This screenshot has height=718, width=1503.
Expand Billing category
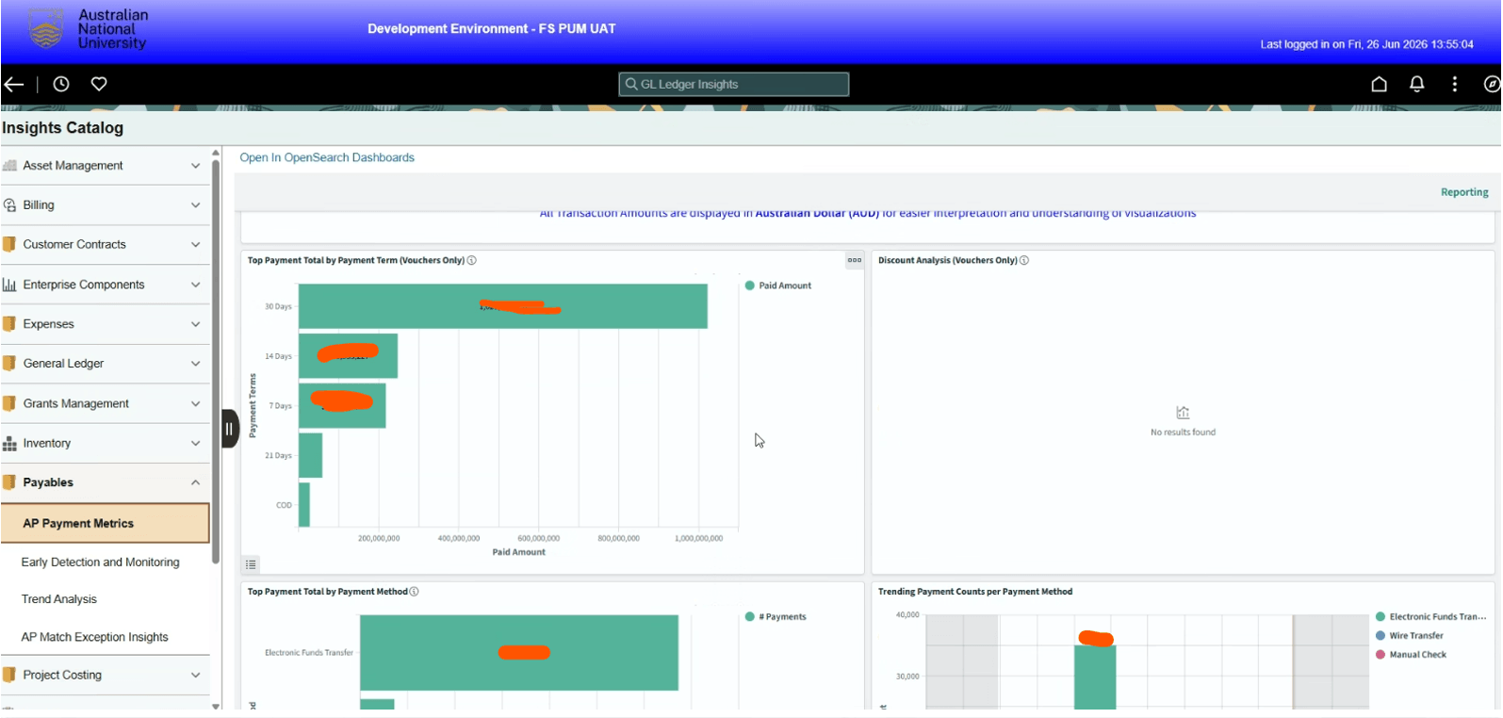(196, 204)
